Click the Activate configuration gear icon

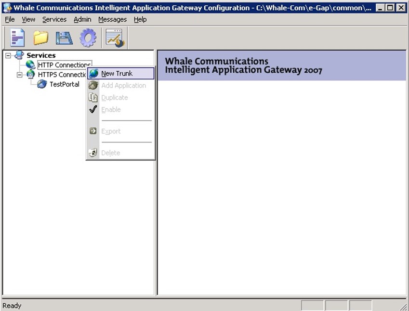pyautogui.click(x=88, y=38)
